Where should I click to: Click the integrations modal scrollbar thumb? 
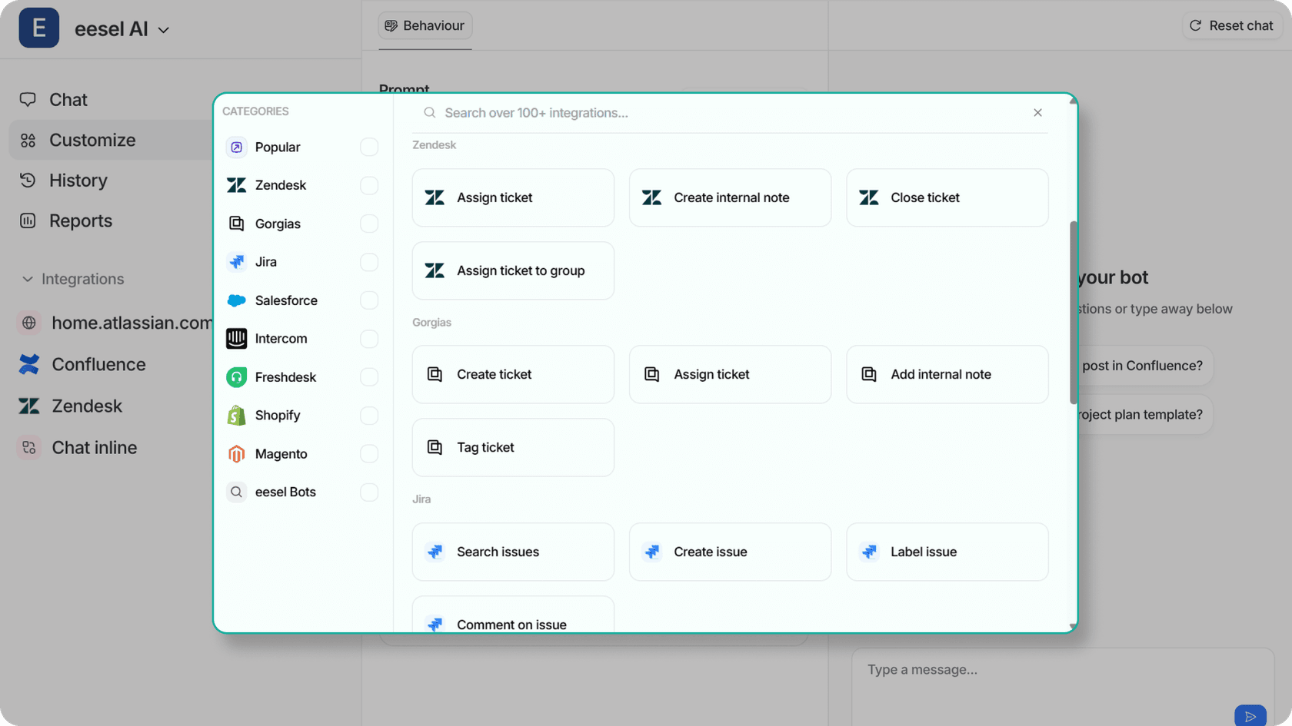1073,312
